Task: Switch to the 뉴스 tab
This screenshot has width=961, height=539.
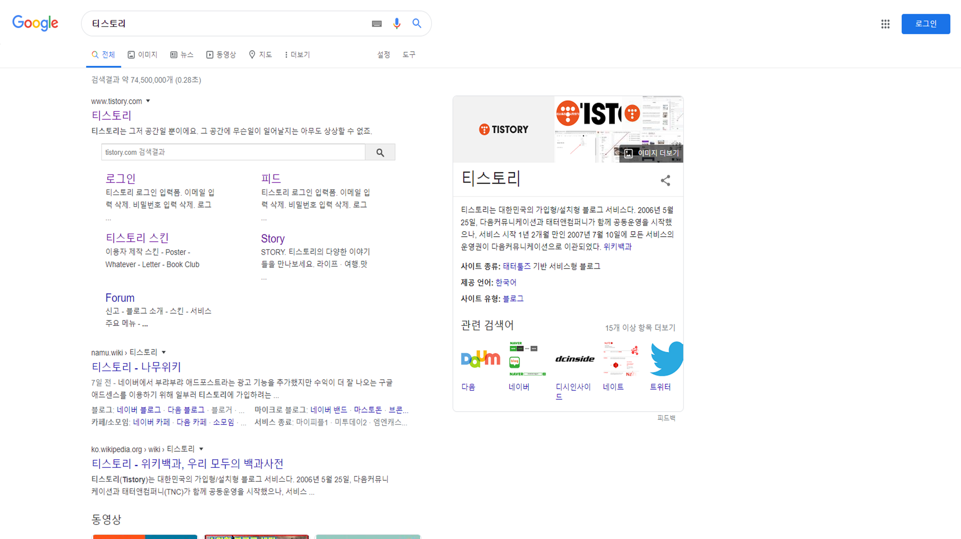Action: tap(182, 55)
